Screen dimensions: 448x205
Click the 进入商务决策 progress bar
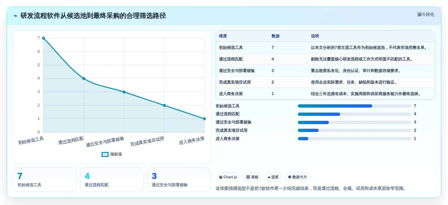(x=354, y=139)
